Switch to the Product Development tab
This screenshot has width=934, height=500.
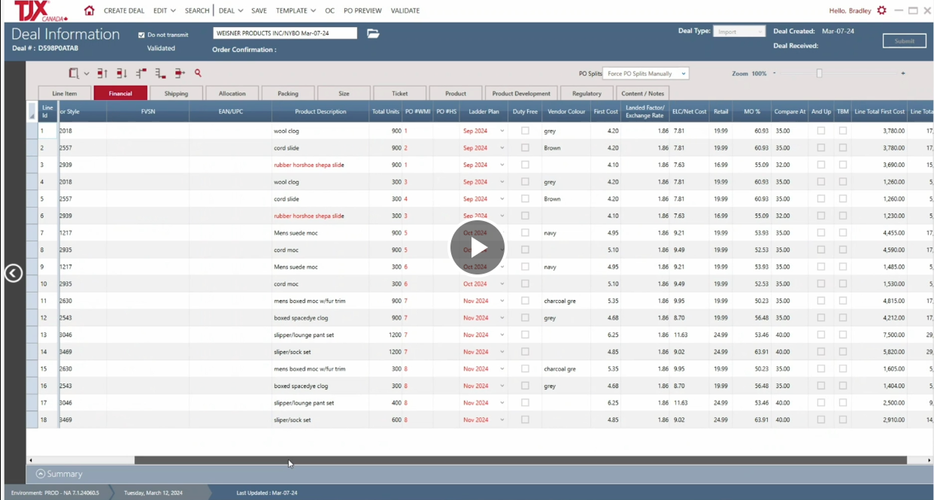tap(521, 93)
